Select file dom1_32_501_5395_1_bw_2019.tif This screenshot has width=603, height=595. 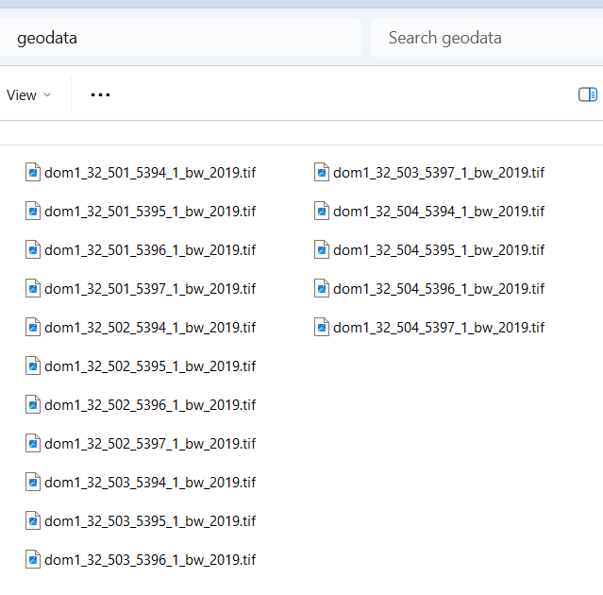click(x=149, y=211)
